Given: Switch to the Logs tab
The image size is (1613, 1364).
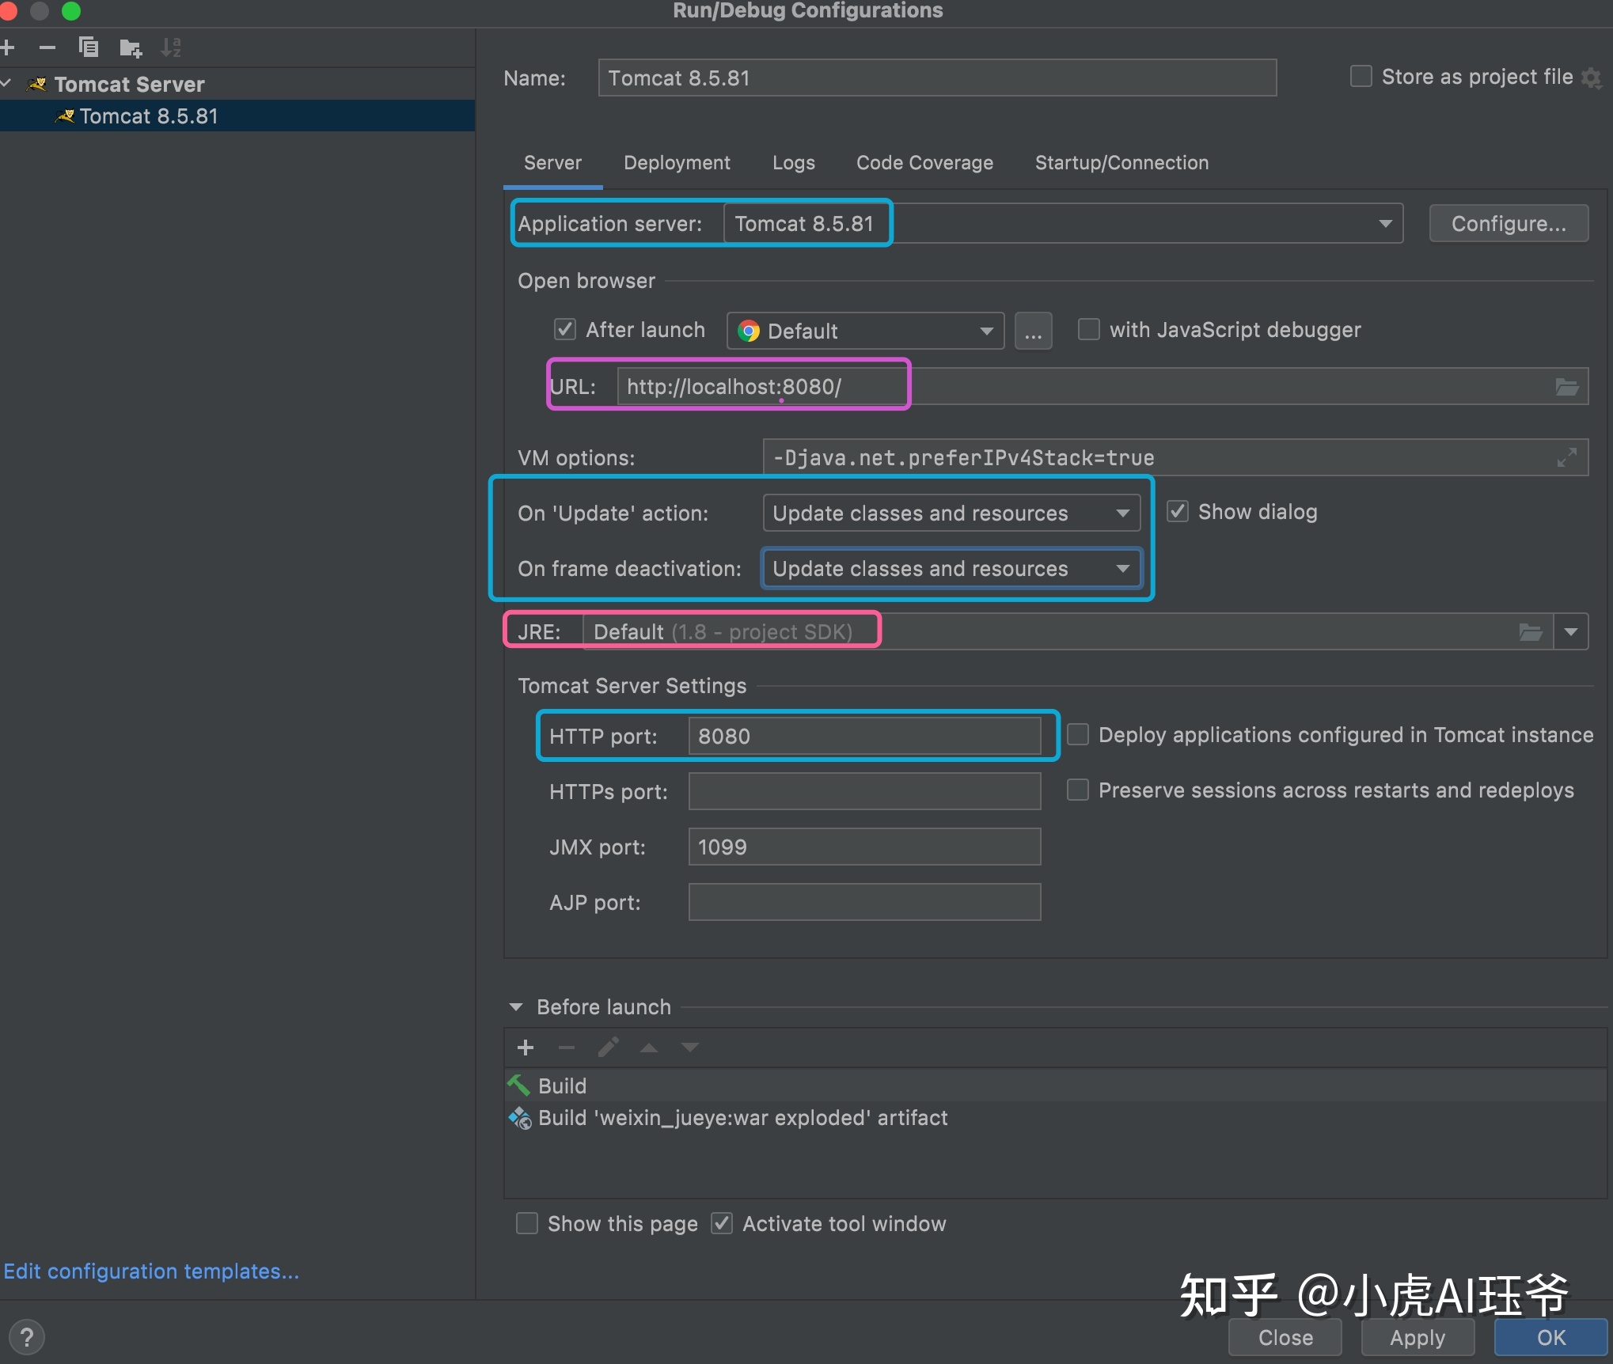Looking at the screenshot, I should tap(794, 163).
